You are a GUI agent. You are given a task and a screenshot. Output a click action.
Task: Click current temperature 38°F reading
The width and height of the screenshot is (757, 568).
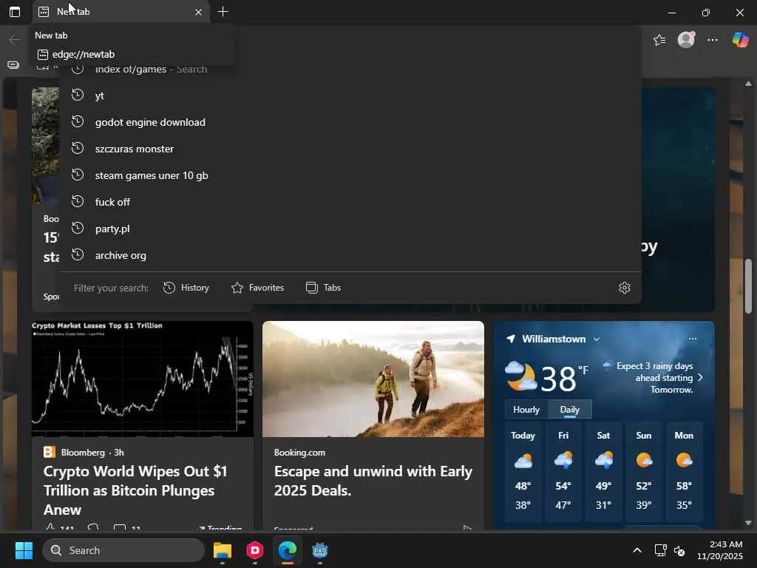(x=564, y=378)
